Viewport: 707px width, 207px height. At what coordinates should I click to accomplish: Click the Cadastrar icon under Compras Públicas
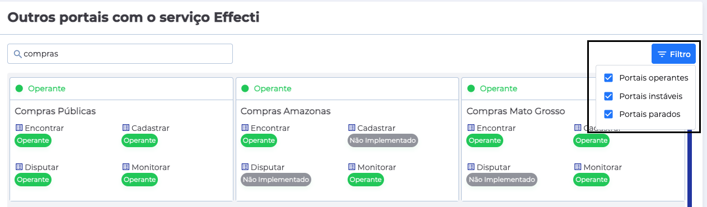(125, 128)
